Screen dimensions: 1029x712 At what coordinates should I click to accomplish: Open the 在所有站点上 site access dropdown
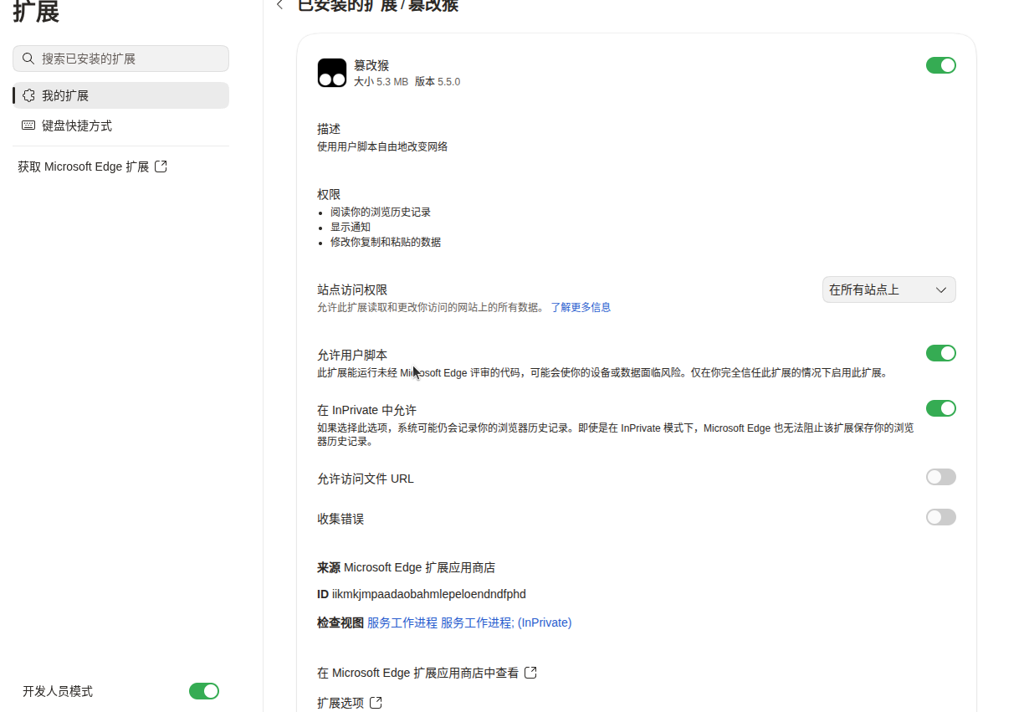coord(889,289)
